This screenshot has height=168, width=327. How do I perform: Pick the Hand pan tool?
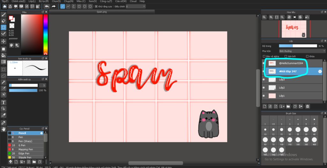point(4,129)
